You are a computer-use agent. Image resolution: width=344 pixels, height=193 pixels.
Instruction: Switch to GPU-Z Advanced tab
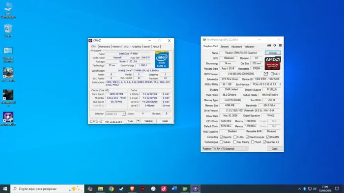236,47
